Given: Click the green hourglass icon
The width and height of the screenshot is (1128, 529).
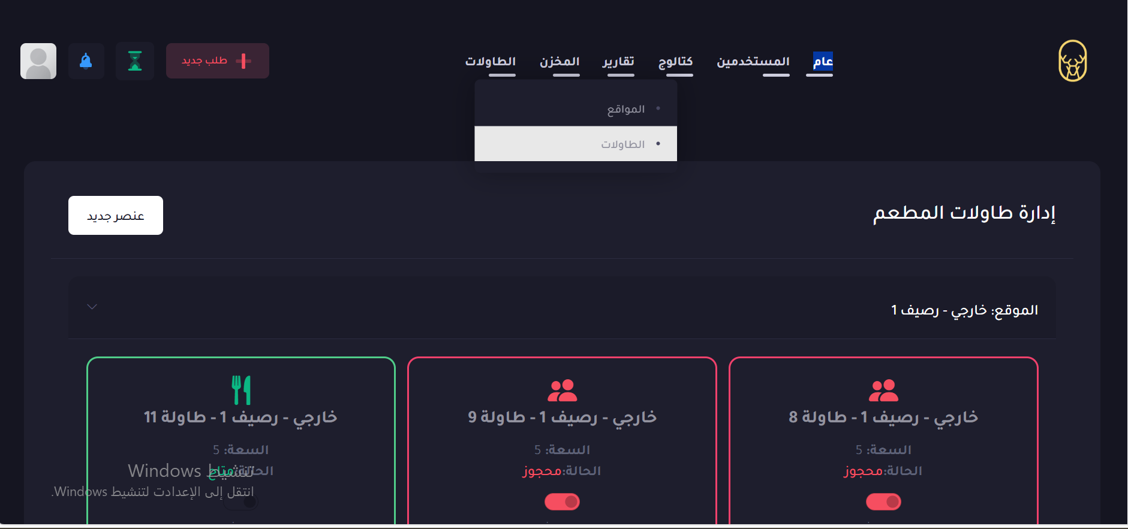Looking at the screenshot, I should coord(135,61).
